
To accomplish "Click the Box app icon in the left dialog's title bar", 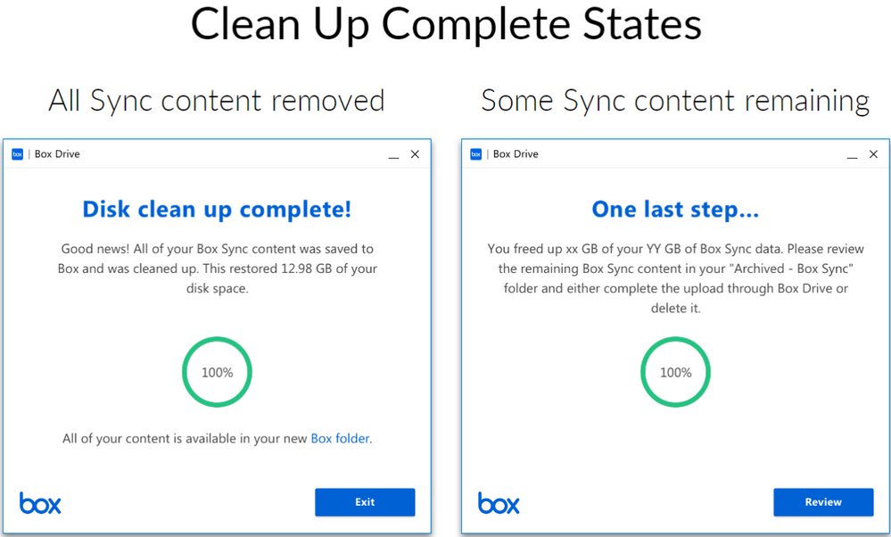I will (18, 154).
